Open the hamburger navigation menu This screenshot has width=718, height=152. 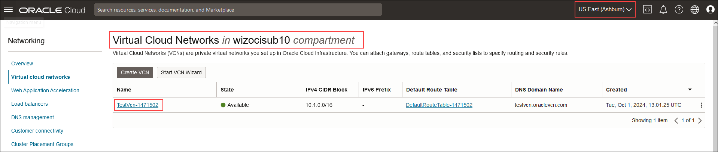8,10
